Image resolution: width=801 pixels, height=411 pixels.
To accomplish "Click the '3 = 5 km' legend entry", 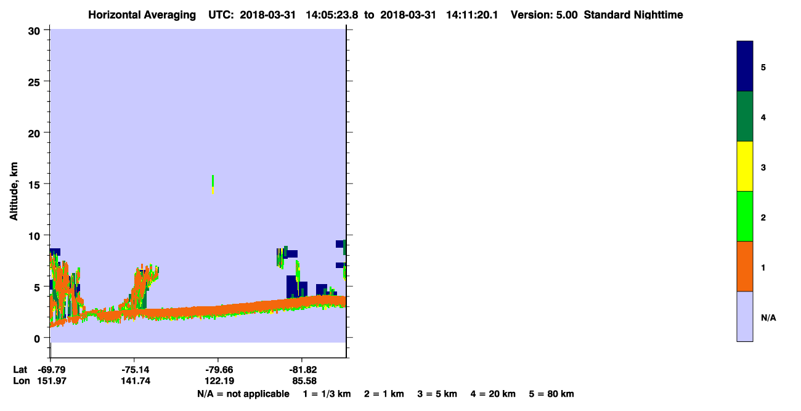I will [437, 394].
